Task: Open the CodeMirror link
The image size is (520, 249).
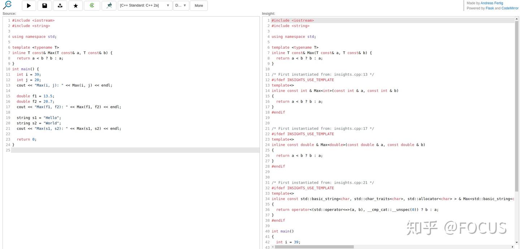Action: pyautogui.click(x=510, y=8)
